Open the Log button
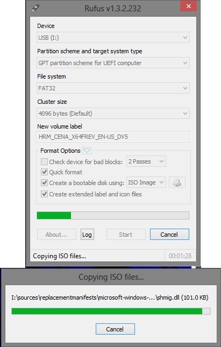This screenshot has height=347, width=221. (87, 235)
